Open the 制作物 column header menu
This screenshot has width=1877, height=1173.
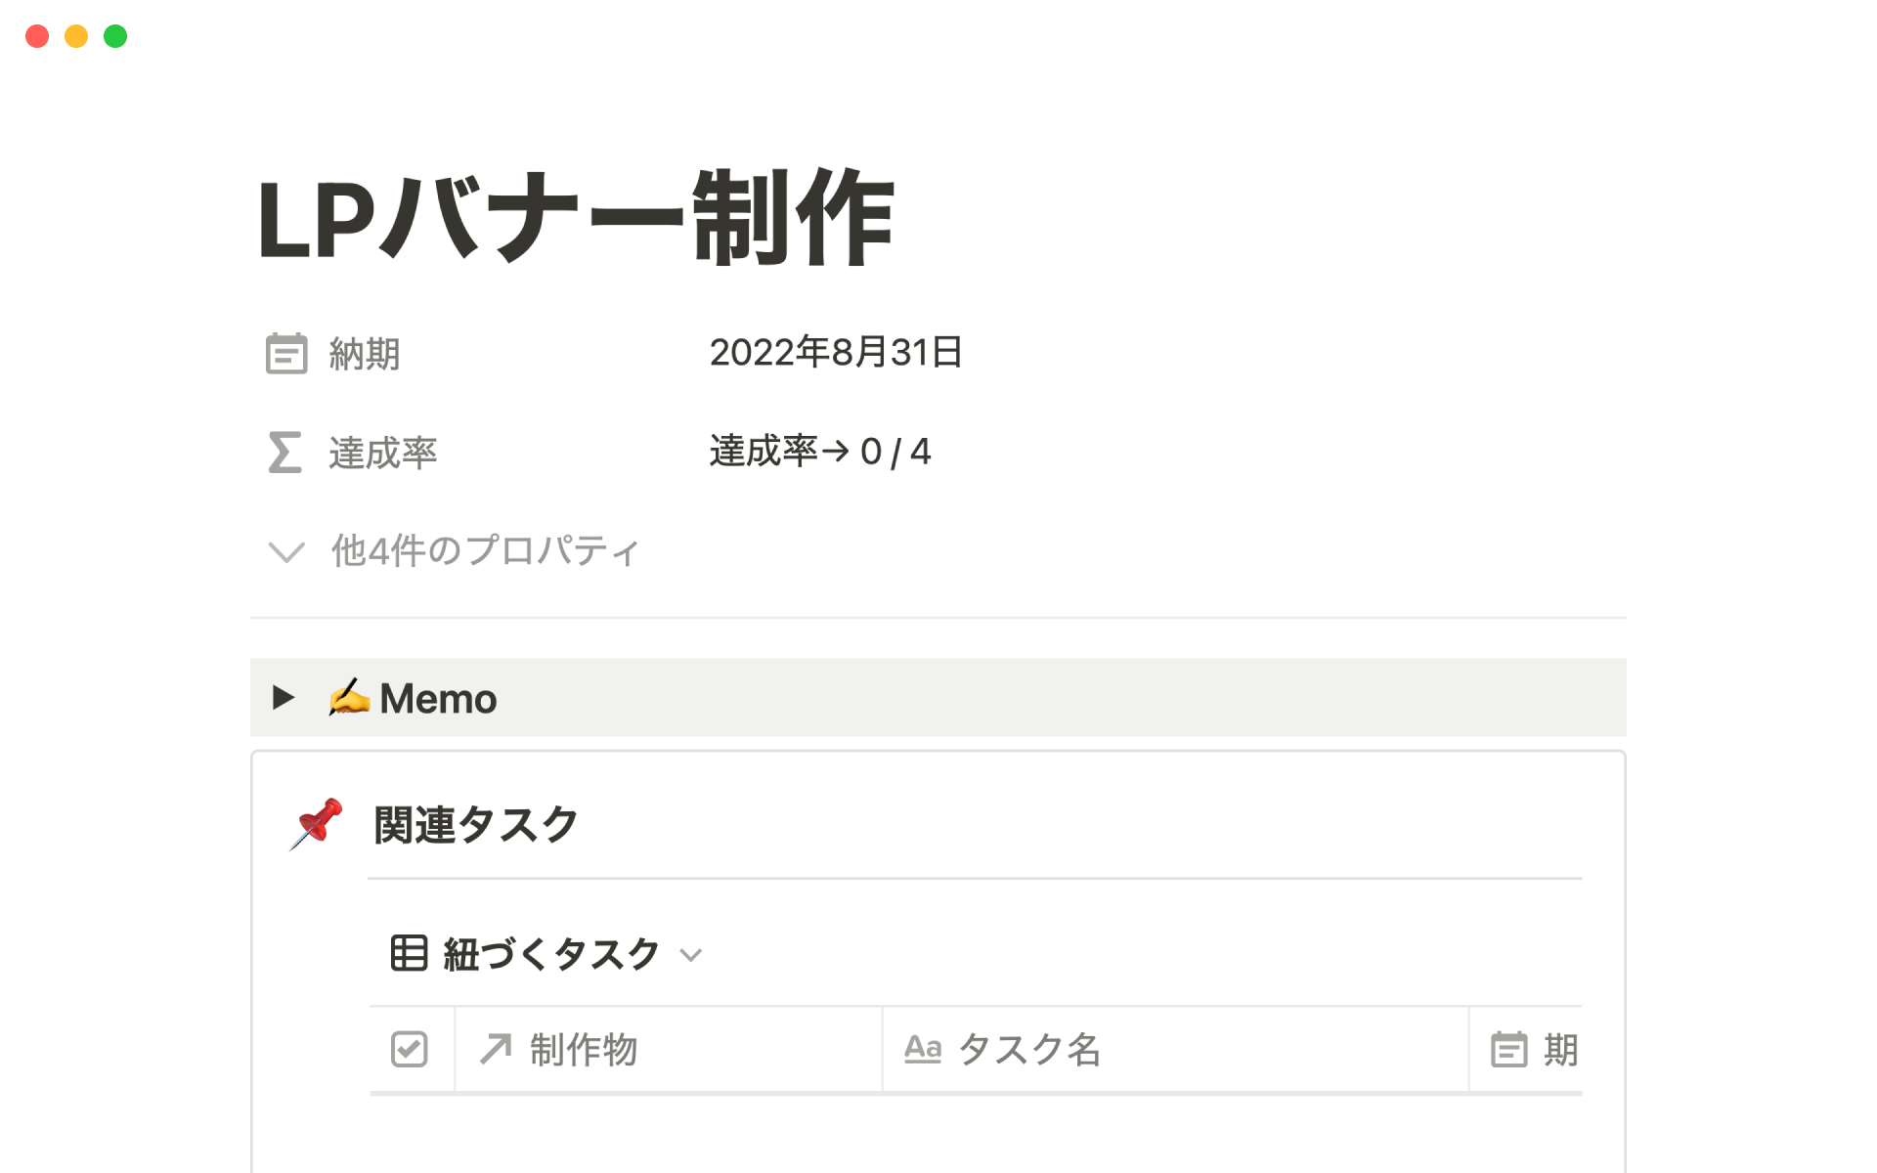click(x=584, y=1050)
